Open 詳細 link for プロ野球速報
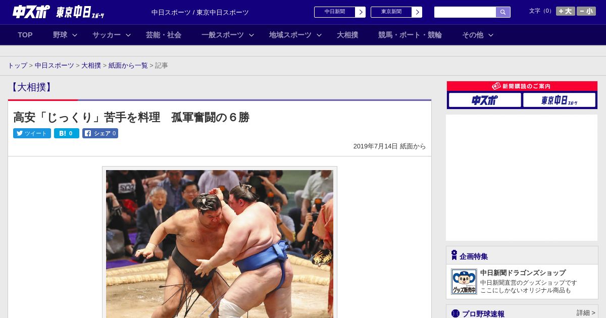 click(586, 313)
